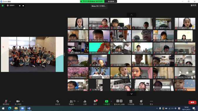Expand video options arrow beside camera
The image size is (198, 111).
pos(23,101)
